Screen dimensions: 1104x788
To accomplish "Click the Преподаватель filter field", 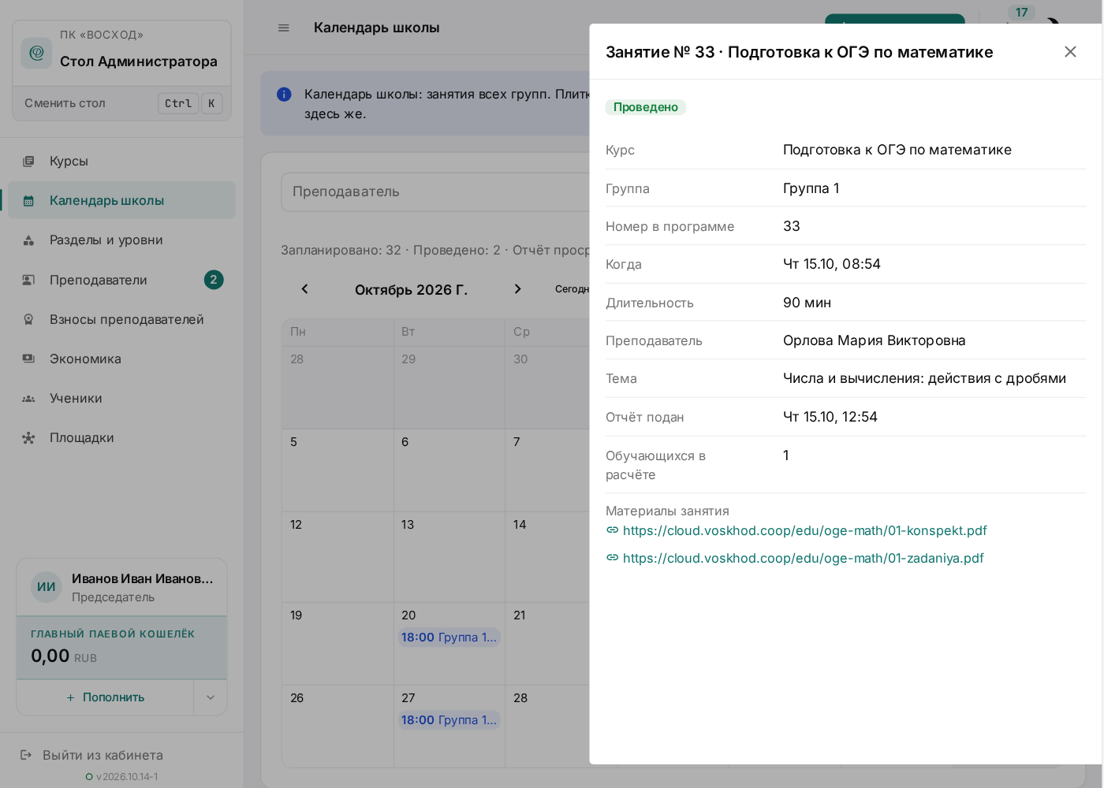I will coord(435,191).
